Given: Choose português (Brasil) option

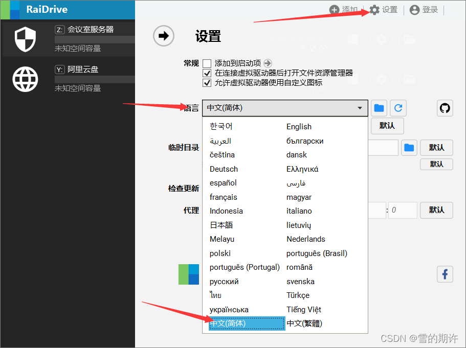Looking at the screenshot, I should click(317, 253).
